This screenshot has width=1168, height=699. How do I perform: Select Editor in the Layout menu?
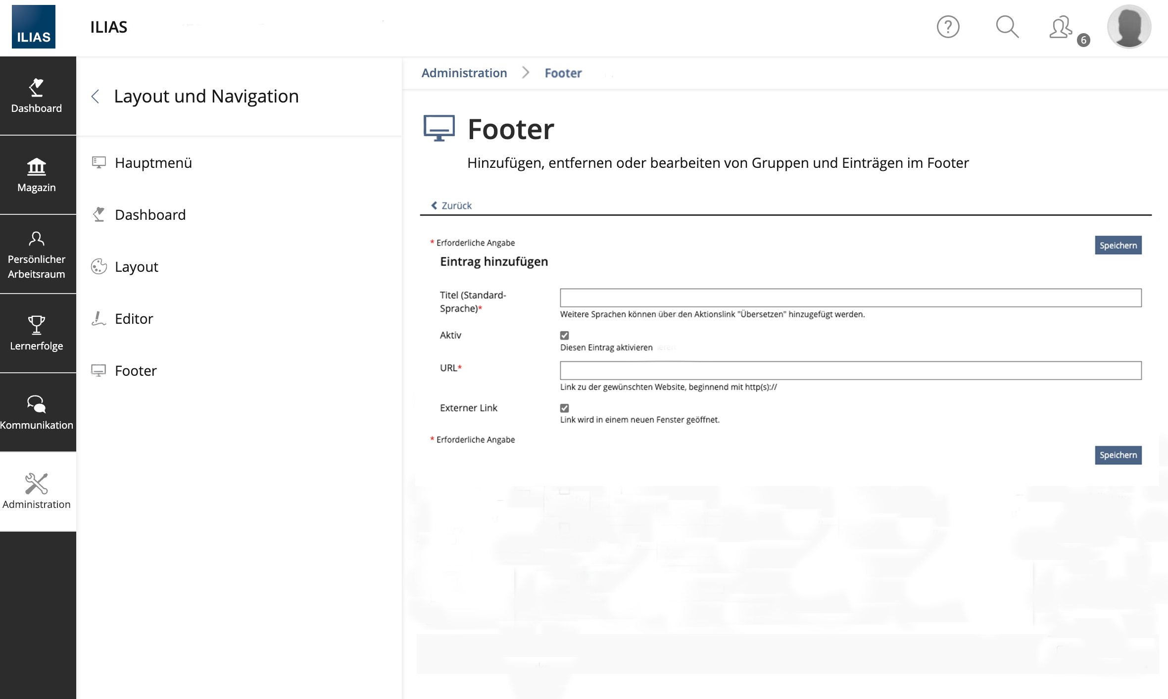pyautogui.click(x=134, y=319)
